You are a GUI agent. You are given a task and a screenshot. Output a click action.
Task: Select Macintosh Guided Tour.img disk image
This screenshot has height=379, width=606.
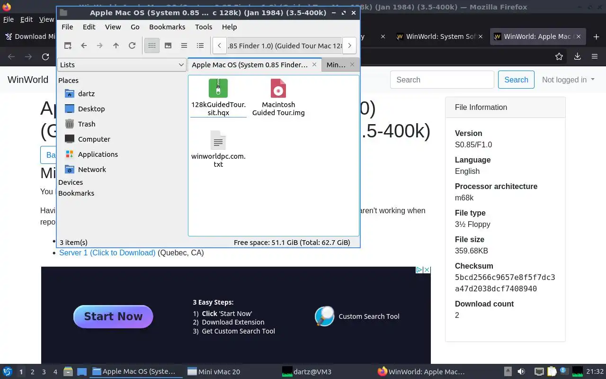278,98
